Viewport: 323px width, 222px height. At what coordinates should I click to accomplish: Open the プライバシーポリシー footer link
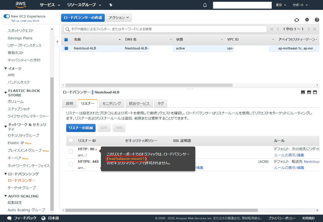[282, 218]
